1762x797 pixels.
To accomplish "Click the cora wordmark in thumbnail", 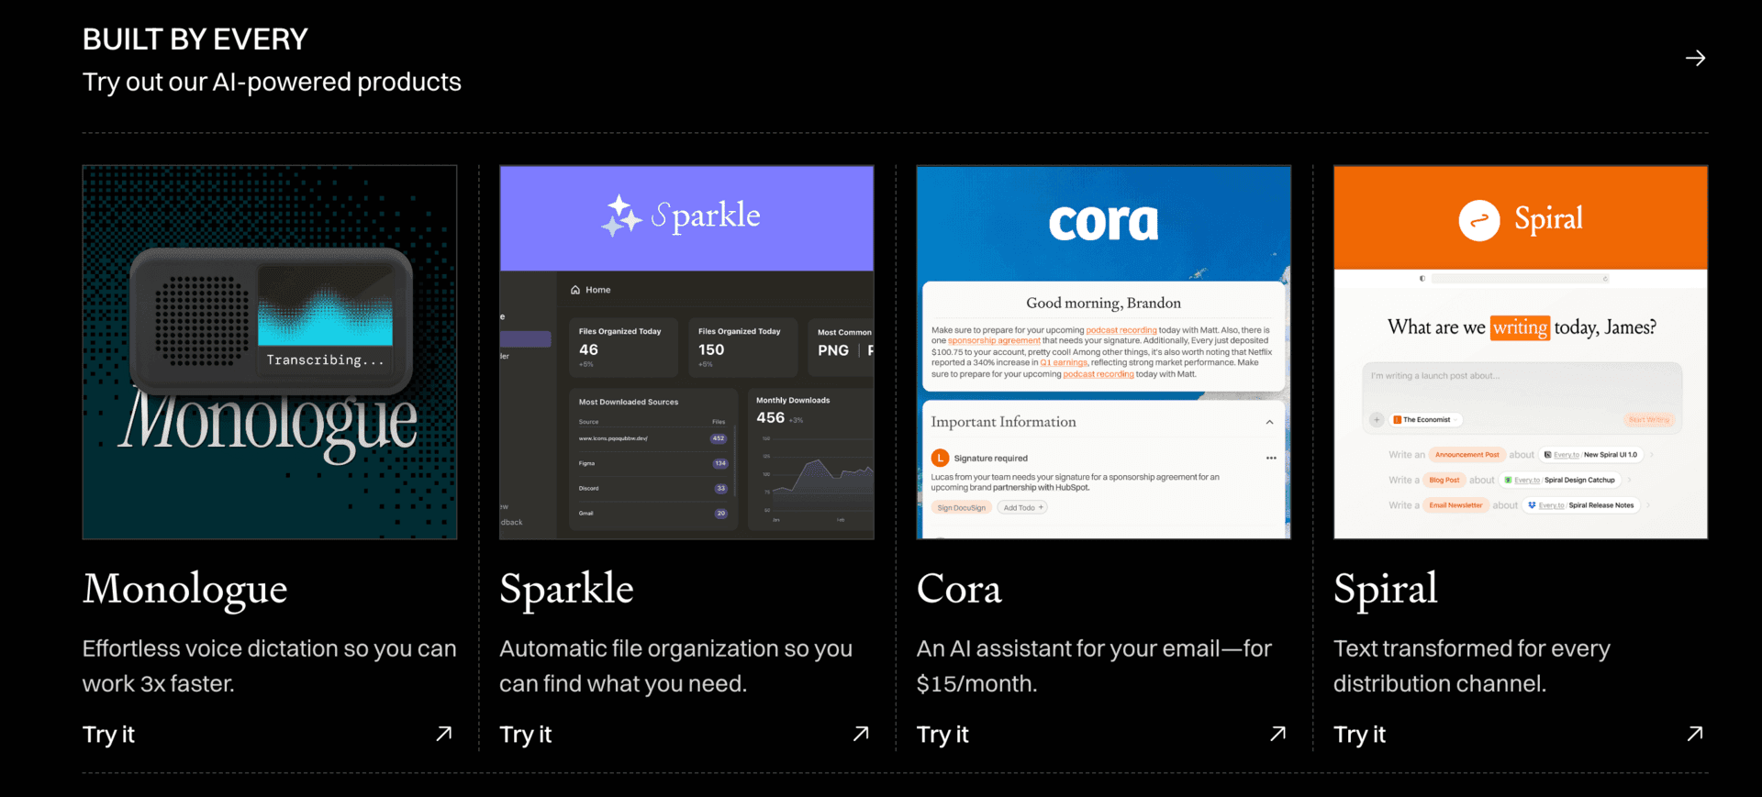I will point(1103,222).
